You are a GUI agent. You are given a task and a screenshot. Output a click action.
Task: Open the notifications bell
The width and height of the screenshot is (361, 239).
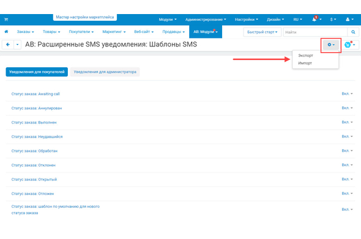(316, 20)
